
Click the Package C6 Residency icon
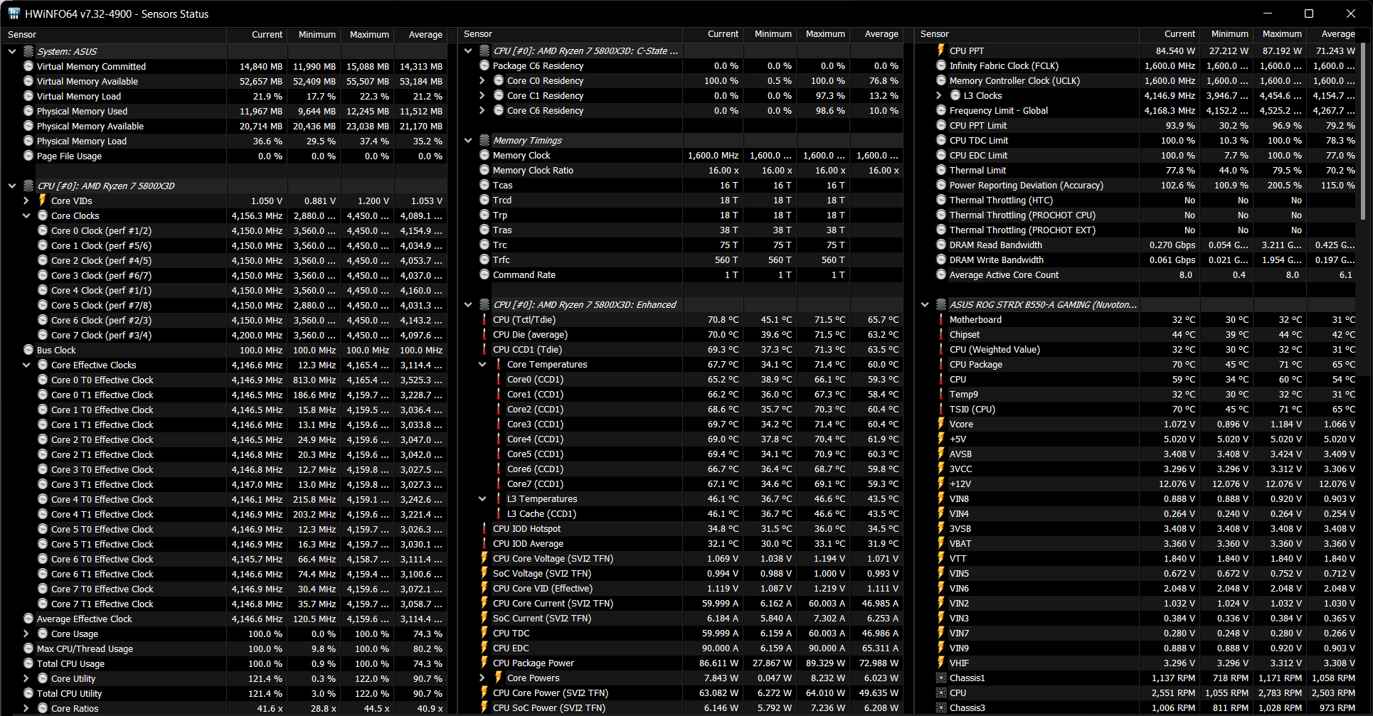click(484, 65)
